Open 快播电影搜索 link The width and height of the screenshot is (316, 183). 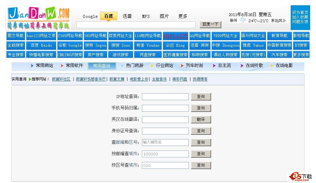pyautogui.click(x=41, y=55)
